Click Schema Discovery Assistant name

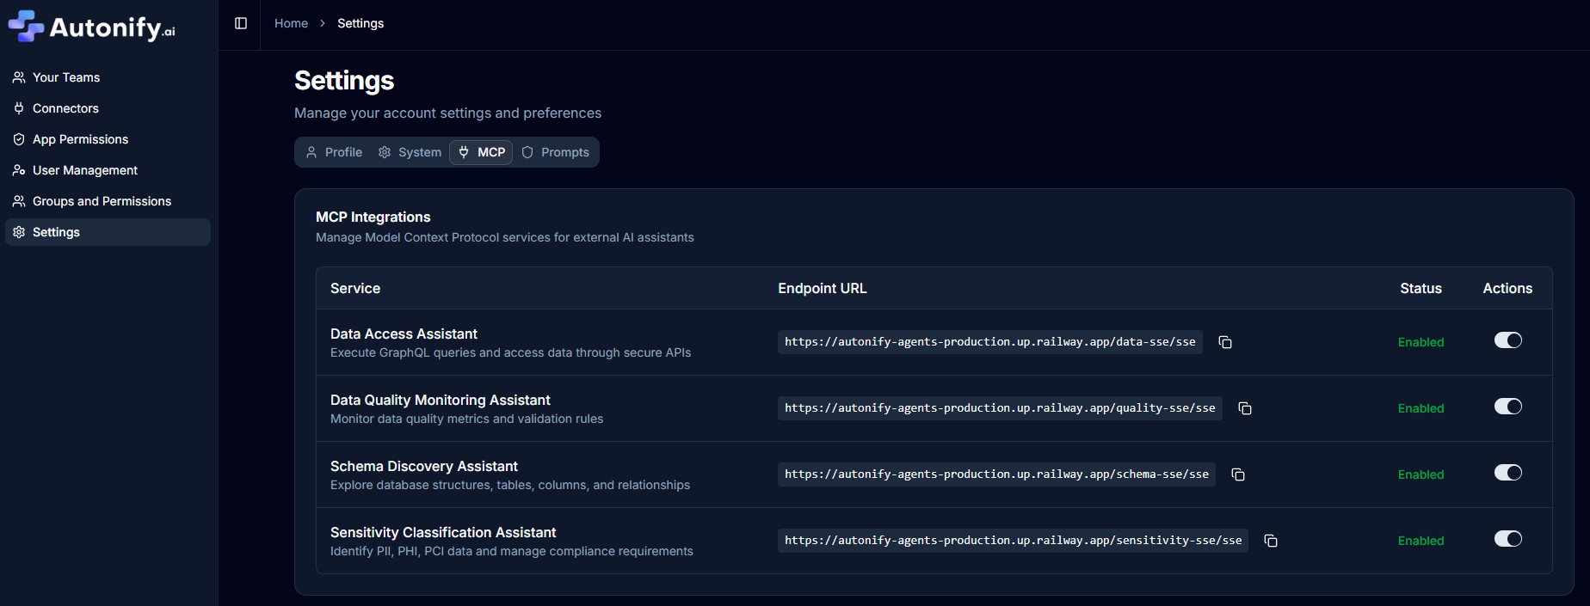(424, 466)
